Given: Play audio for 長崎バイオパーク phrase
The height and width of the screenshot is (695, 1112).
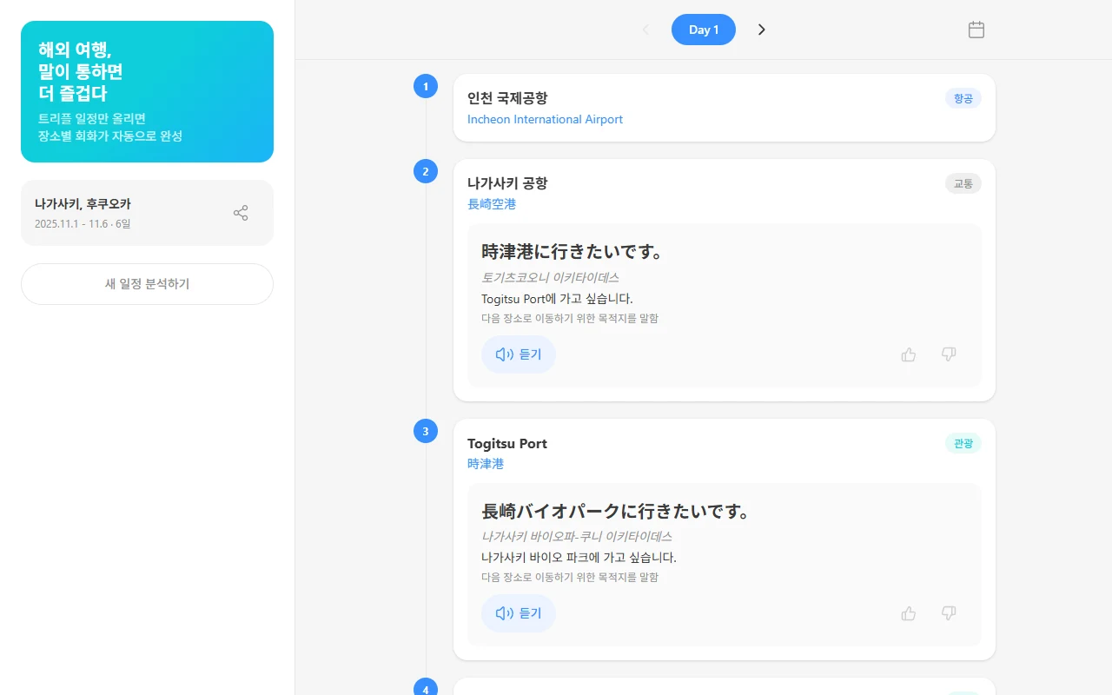Looking at the screenshot, I should 519,613.
